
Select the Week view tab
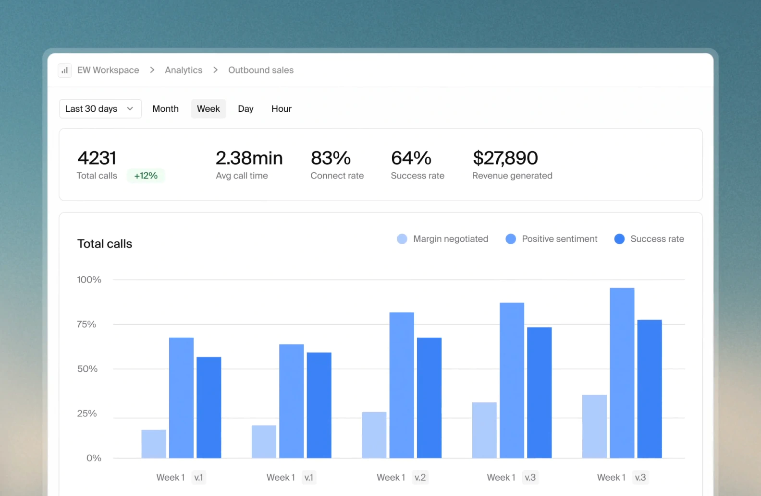pyautogui.click(x=208, y=109)
